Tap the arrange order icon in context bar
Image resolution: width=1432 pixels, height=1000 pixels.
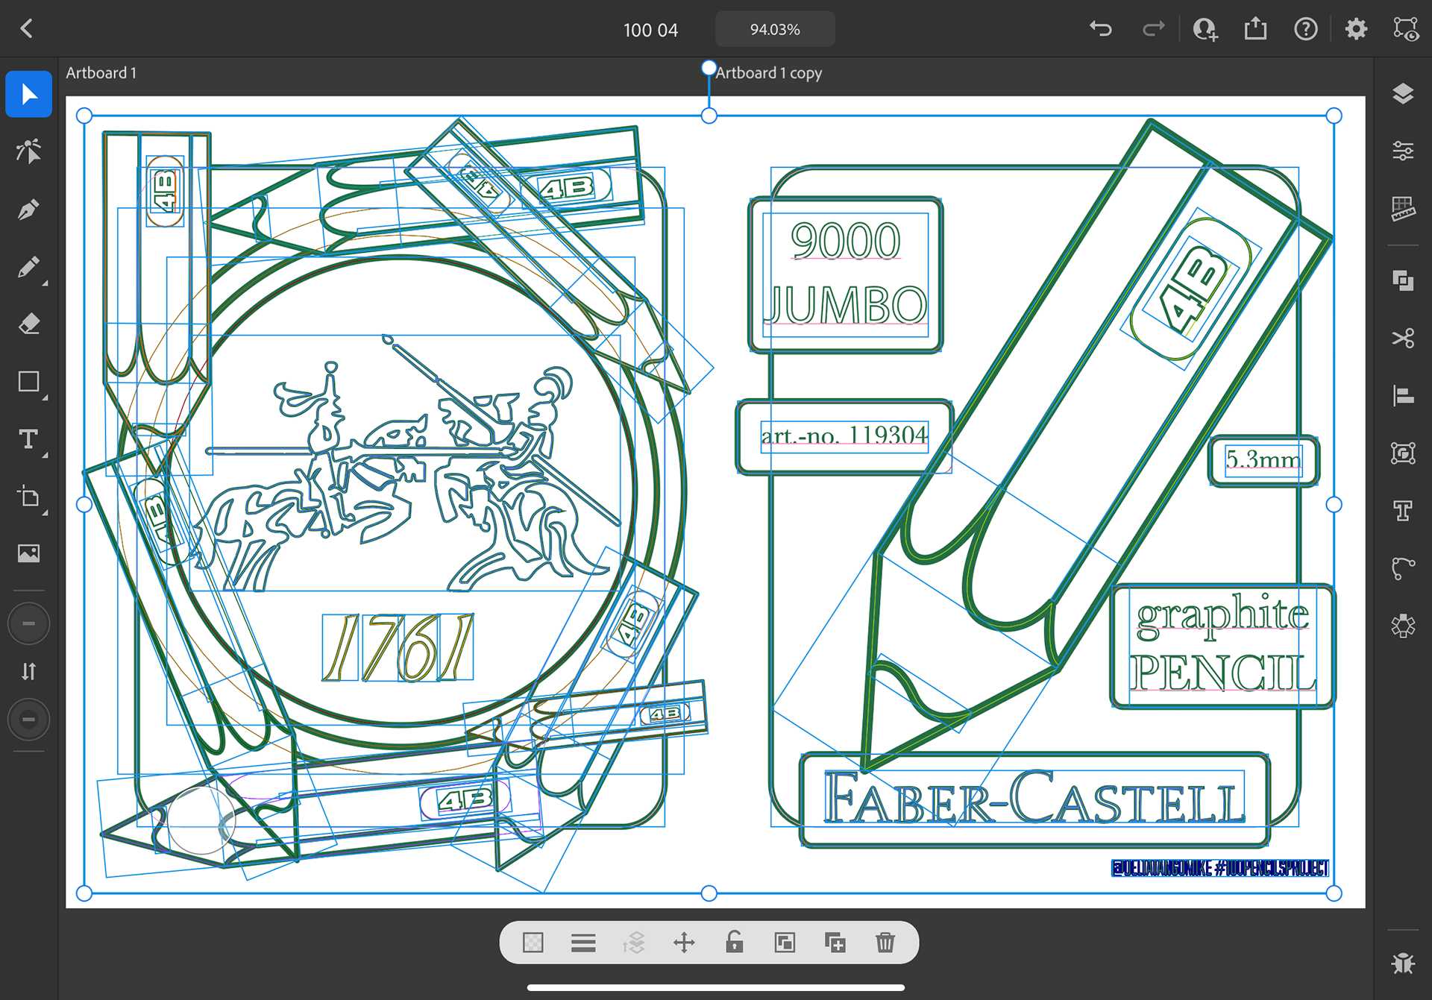point(633,943)
